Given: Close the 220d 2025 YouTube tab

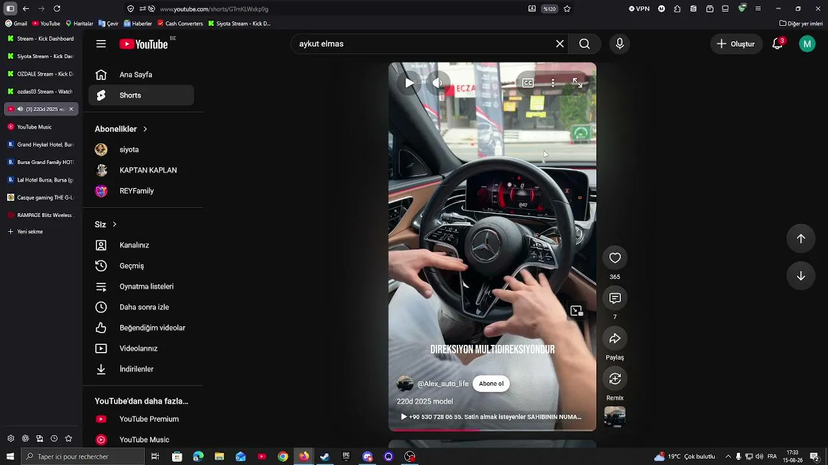Looking at the screenshot, I should [x=71, y=109].
